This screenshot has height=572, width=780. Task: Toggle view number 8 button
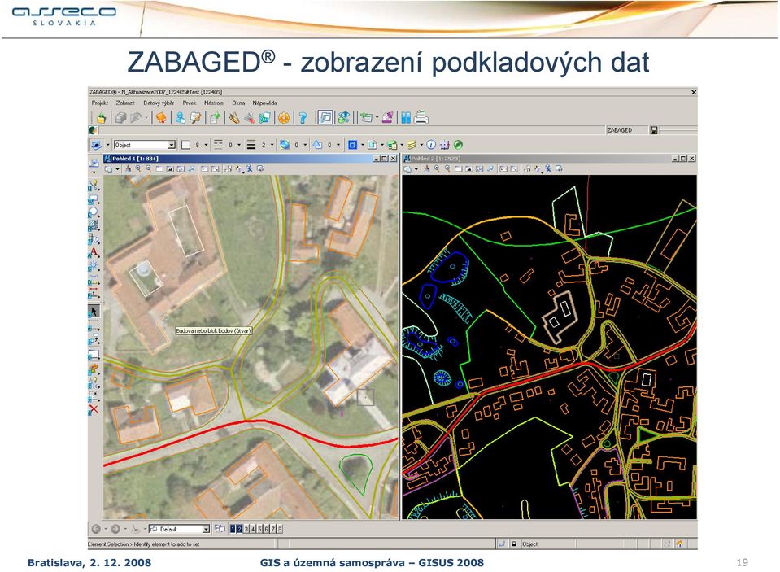[x=280, y=529]
